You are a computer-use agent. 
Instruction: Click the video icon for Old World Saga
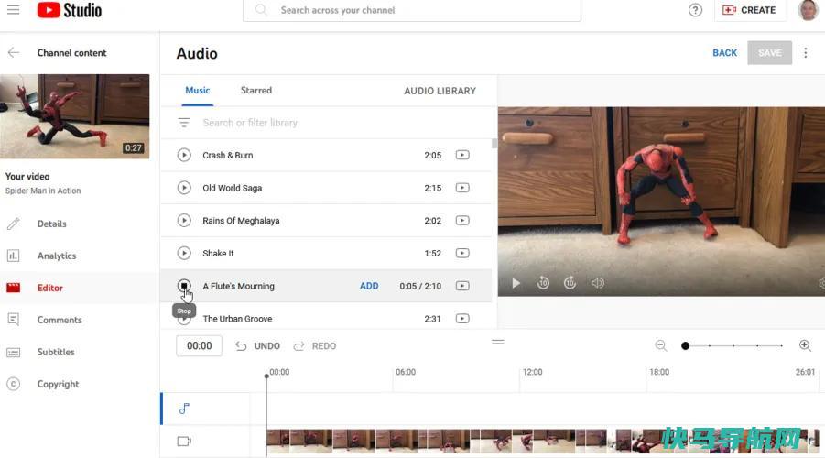(462, 188)
